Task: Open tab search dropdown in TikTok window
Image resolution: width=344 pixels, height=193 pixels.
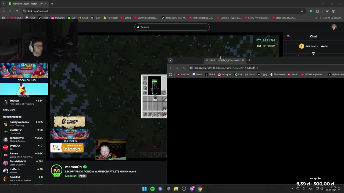Action: click(170, 60)
